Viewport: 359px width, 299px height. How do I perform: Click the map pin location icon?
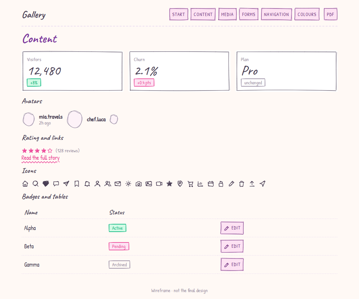point(180,184)
